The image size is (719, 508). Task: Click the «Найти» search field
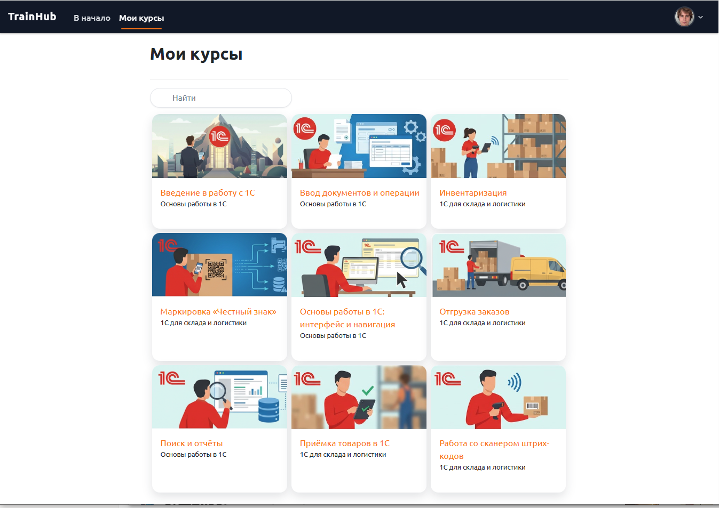(220, 98)
